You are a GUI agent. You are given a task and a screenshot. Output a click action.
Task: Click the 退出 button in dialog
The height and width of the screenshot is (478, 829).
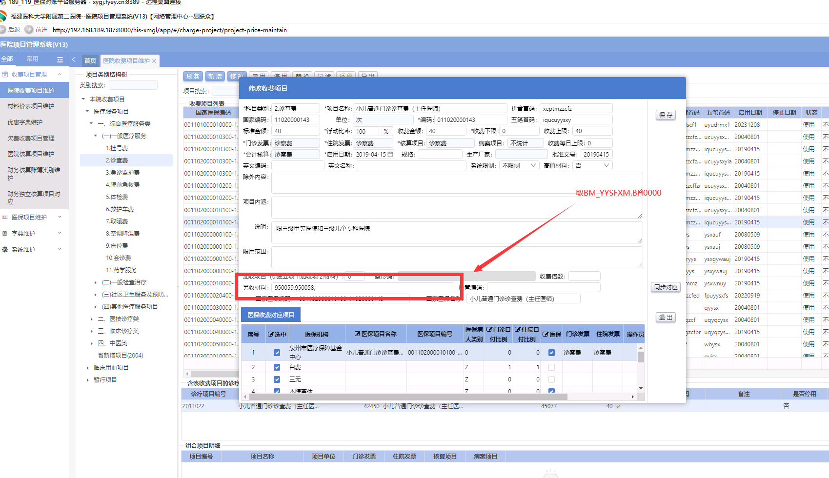(666, 318)
